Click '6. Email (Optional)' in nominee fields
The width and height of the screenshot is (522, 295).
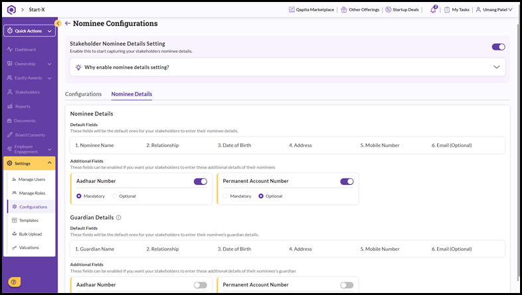[x=452, y=145]
